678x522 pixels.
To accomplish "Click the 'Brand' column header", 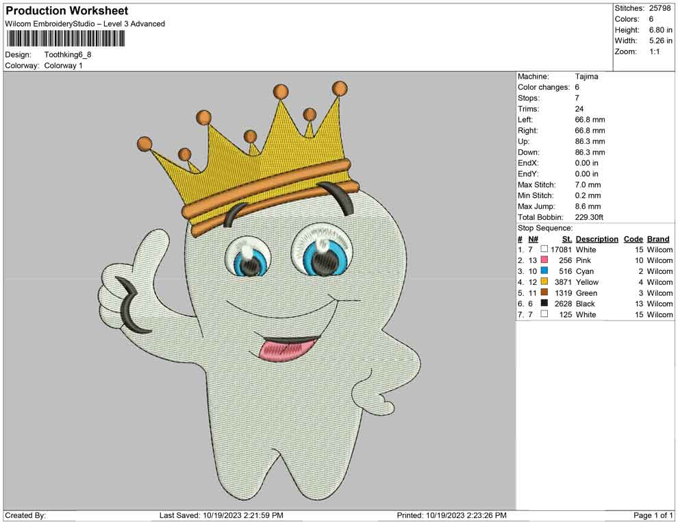I will click(x=658, y=238).
